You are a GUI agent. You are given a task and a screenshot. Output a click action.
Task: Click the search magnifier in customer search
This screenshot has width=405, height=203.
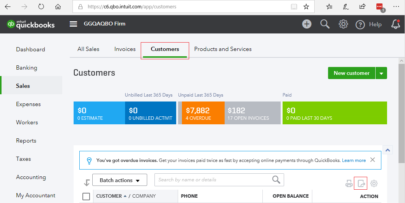point(276,179)
